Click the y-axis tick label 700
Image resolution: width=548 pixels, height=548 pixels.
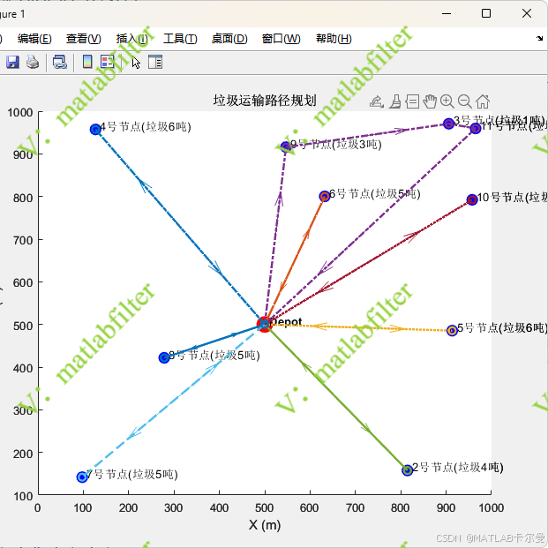pos(23,240)
